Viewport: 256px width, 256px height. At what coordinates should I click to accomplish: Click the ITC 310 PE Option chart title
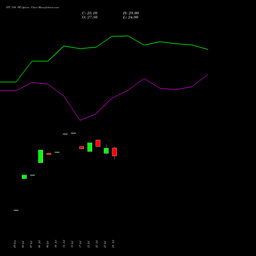pyautogui.click(x=32, y=8)
